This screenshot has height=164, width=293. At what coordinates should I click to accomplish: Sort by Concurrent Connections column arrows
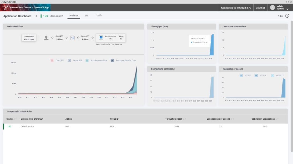[x=277, y=119]
